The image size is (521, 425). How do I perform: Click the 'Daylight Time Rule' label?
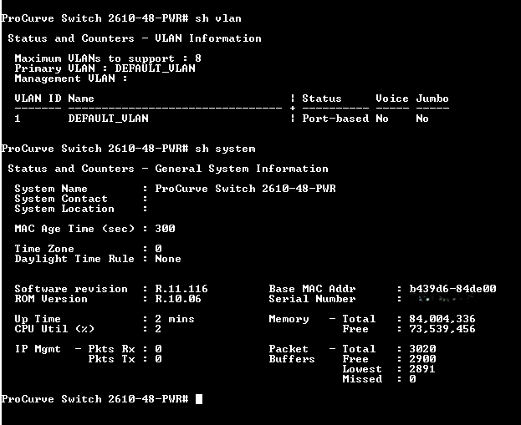[74, 259]
